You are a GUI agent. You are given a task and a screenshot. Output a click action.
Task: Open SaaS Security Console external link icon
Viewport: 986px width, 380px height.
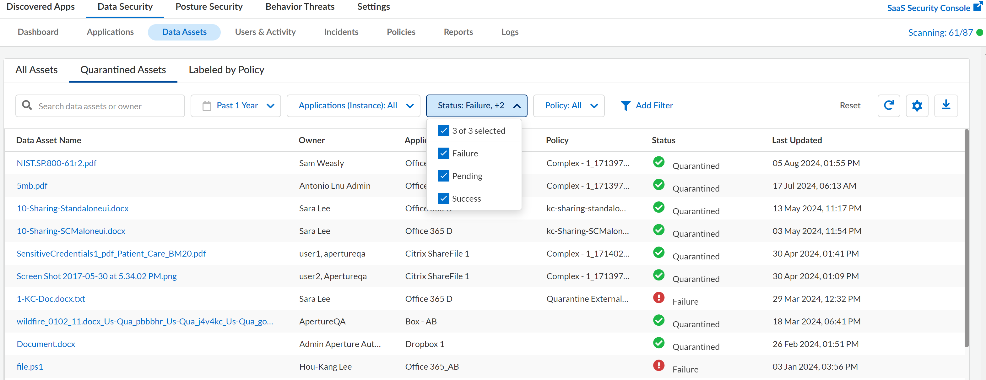click(977, 7)
